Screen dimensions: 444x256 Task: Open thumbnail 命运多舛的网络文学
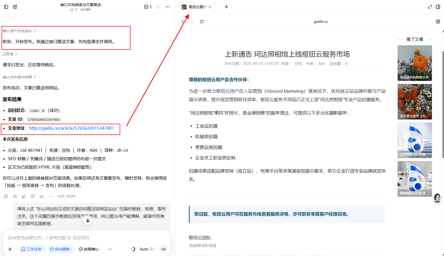(x=415, y=63)
